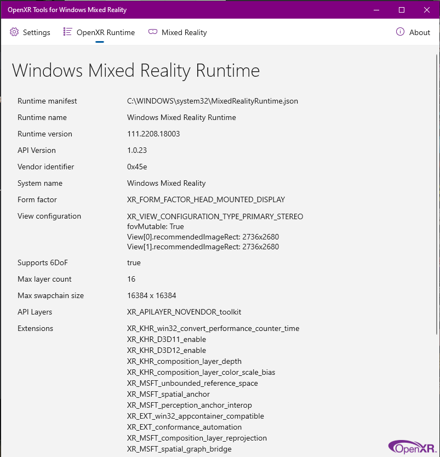Click the About info icon
The width and height of the screenshot is (440, 457).
tap(400, 32)
